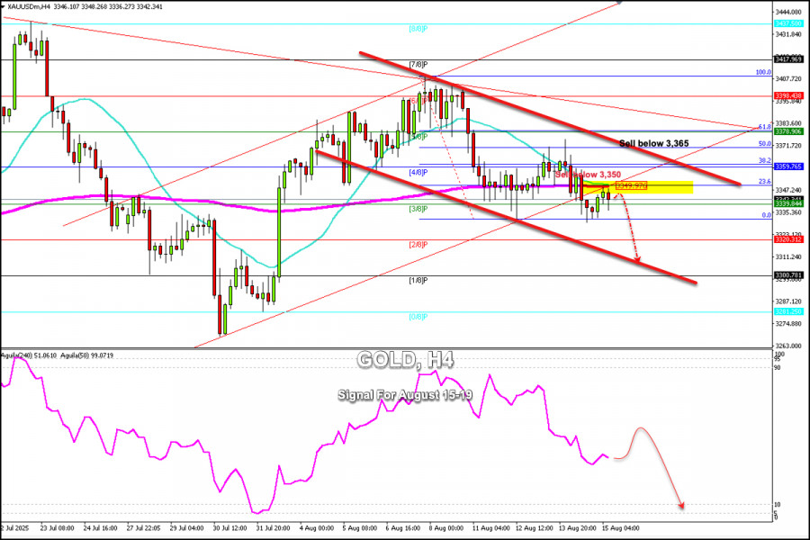
Task: Click the 90 level on oscillator axis
Action: [778, 367]
